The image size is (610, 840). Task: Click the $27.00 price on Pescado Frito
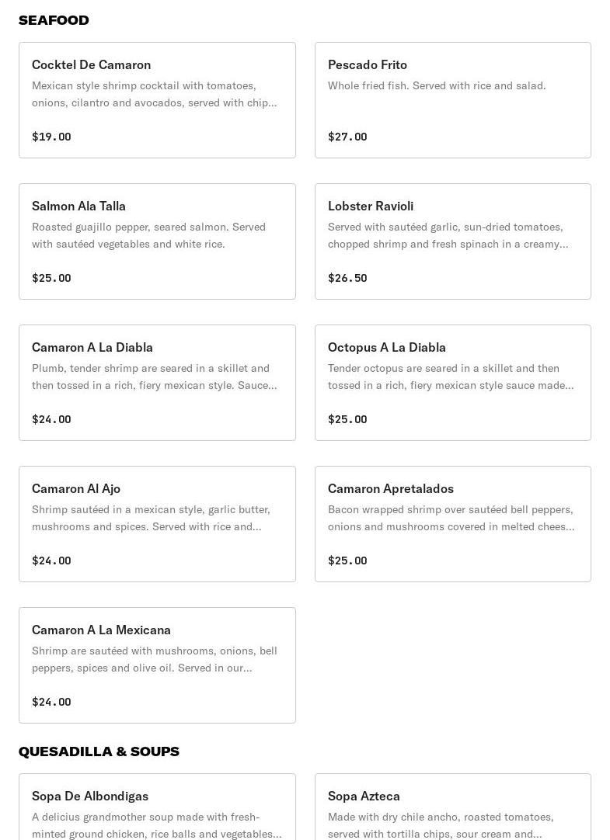point(347,137)
